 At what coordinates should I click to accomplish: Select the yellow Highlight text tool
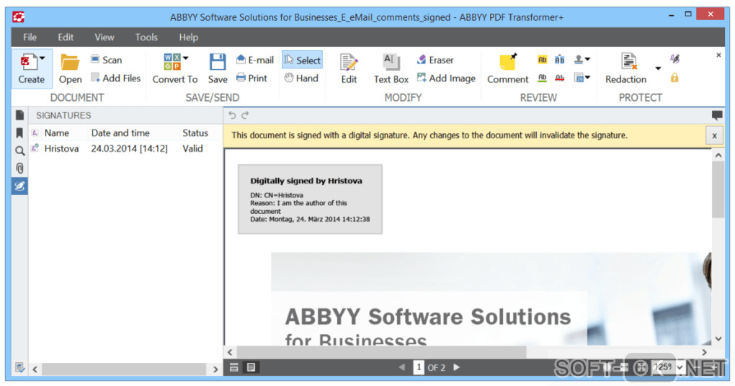[x=543, y=60]
